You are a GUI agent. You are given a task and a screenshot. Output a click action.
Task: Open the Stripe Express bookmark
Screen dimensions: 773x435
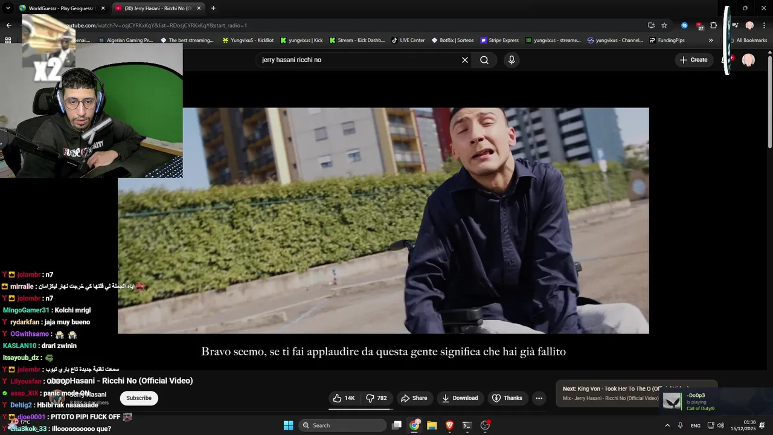pyautogui.click(x=499, y=40)
